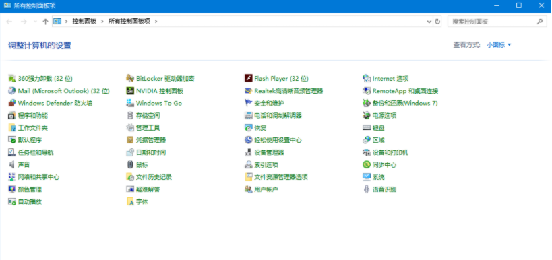Viewport: 552px width, 260px height.
Task: Open the 小图标 view mode dropdown
Action: [x=499, y=45]
